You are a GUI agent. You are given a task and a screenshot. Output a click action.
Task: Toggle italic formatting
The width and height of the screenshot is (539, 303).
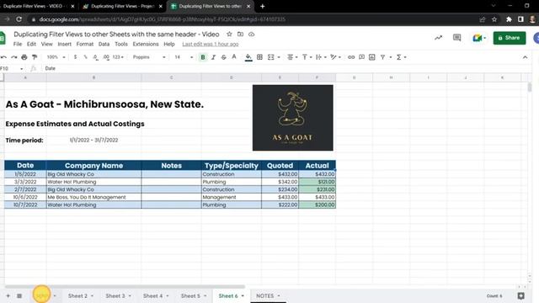(213, 57)
